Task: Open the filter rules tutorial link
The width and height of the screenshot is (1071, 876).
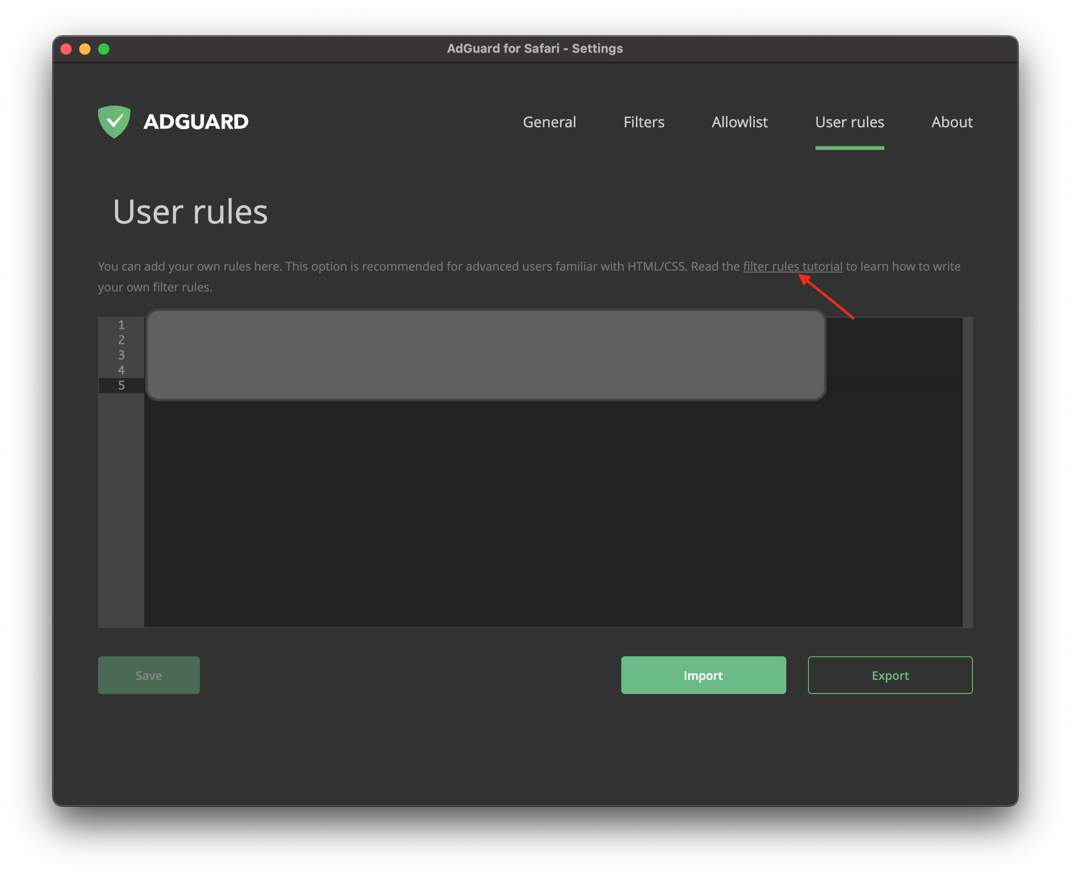Action: click(x=792, y=266)
